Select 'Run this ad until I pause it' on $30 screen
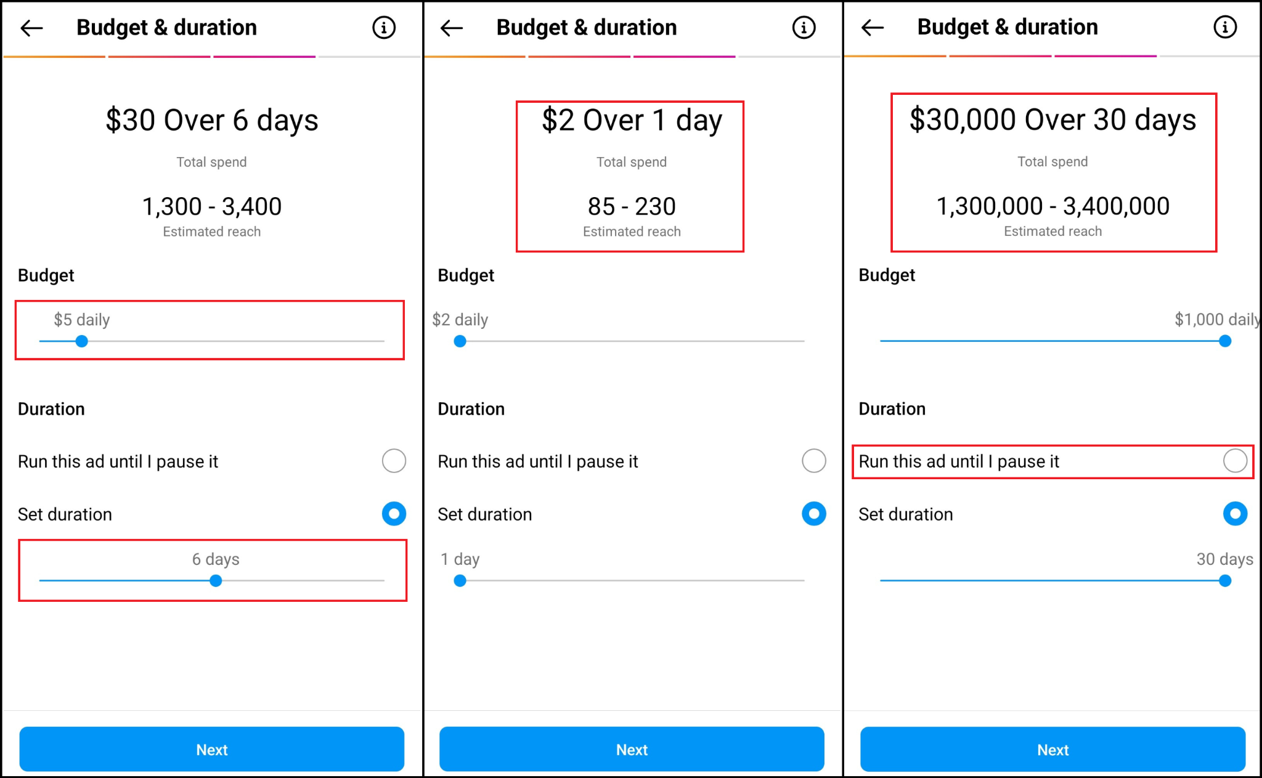The image size is (1262, 778). [x=394, y=461]
